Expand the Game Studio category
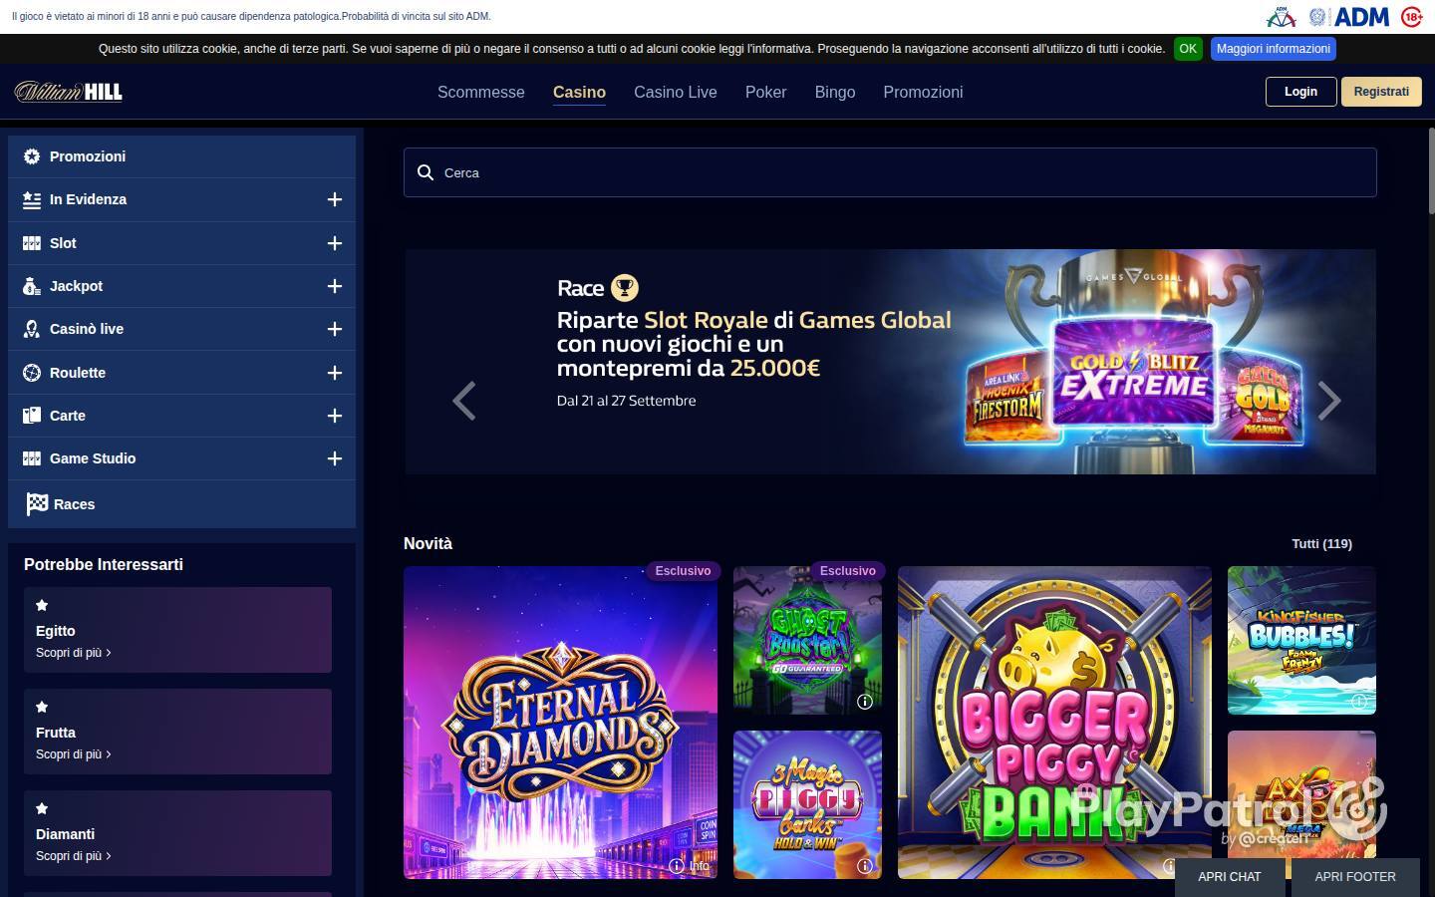Viewport: 1435px width, 897px height. (x=335, y=458)
